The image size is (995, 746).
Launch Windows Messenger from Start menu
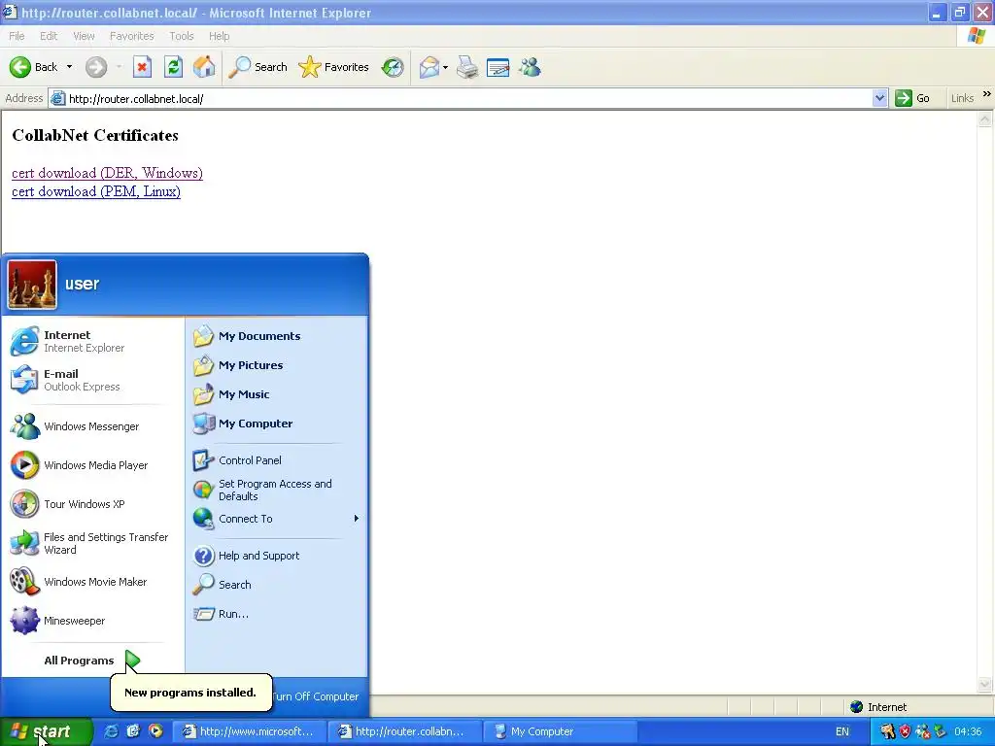pos(92,426)
